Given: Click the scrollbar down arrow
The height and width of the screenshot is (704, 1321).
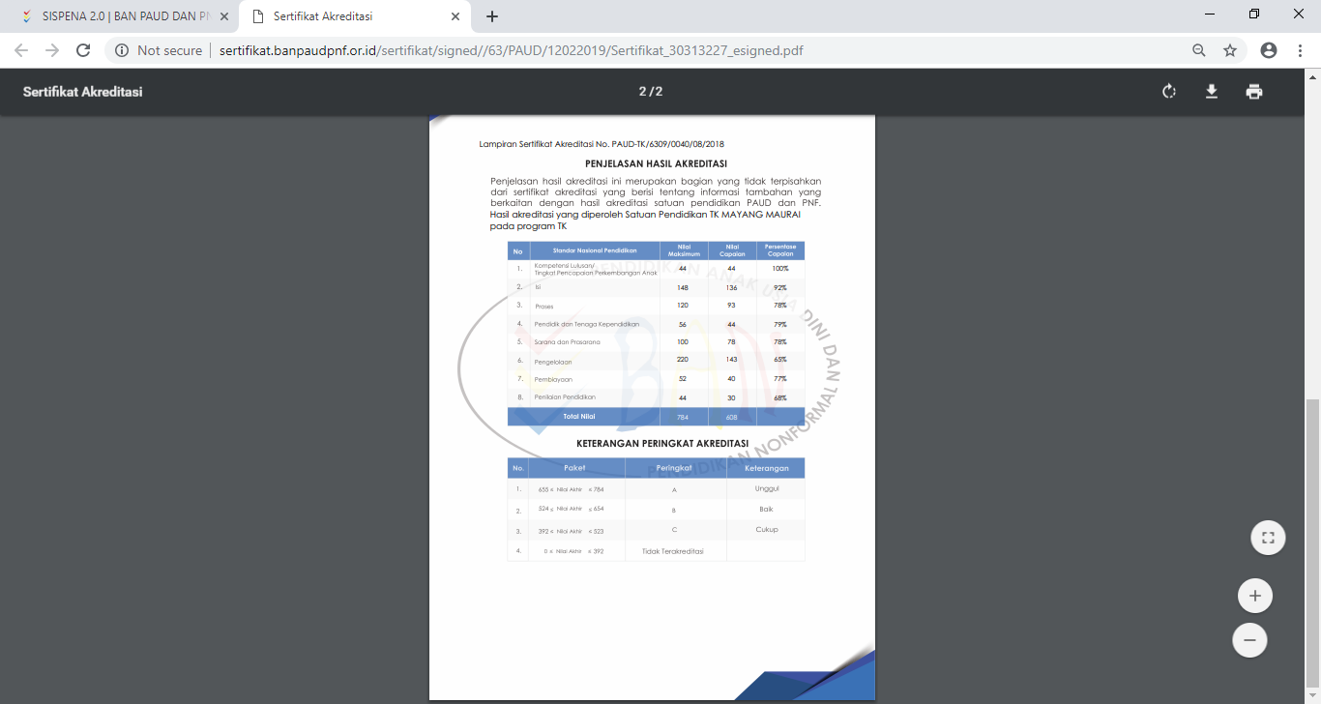Looking at the screenshot, I should [1313, 695].
